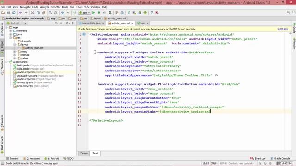Open the Gradle Console
Viewport: 296px width, 166px height.
[280, 159]
